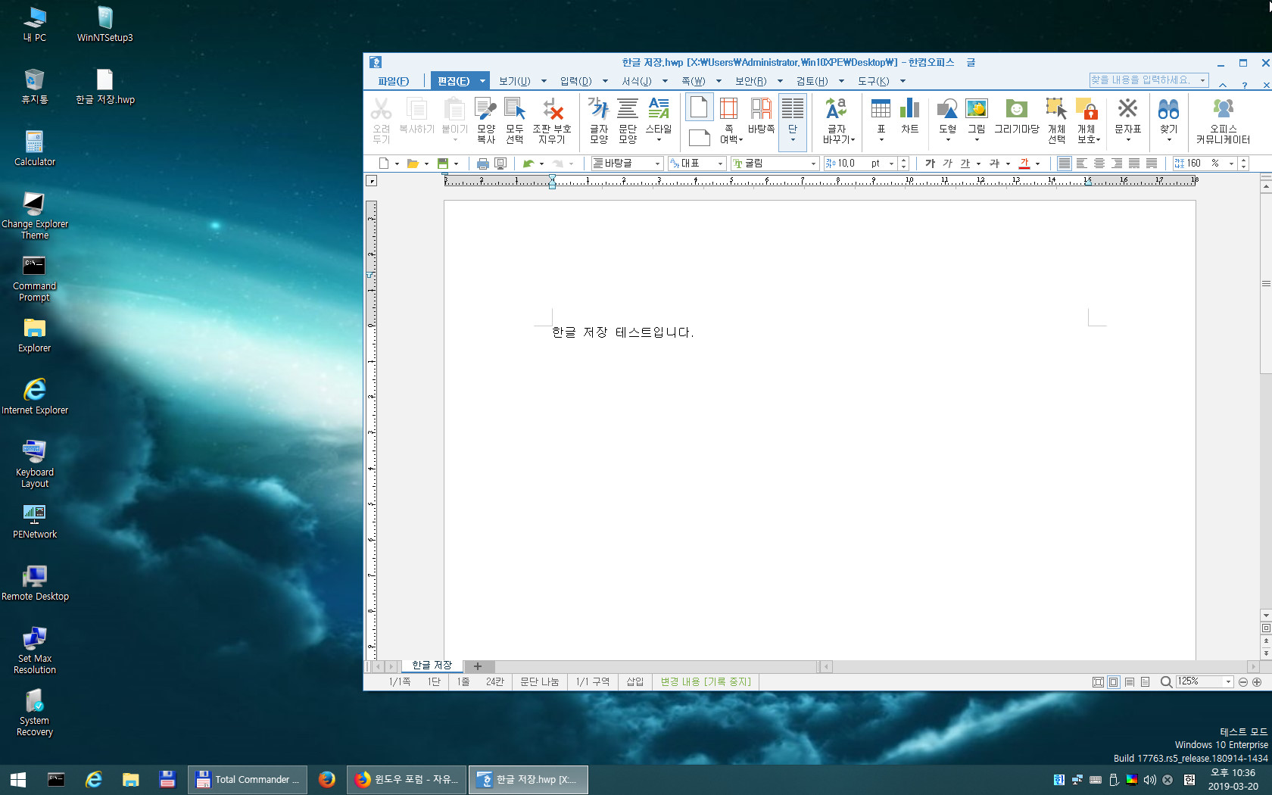This screenshot has height=795, width=1272.
Task: Click the Paste (붙이기) icon
Action: coord(454,120)
